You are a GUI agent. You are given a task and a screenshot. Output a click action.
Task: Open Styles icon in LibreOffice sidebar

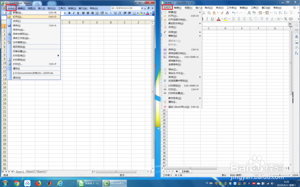[x=296, y=37]
